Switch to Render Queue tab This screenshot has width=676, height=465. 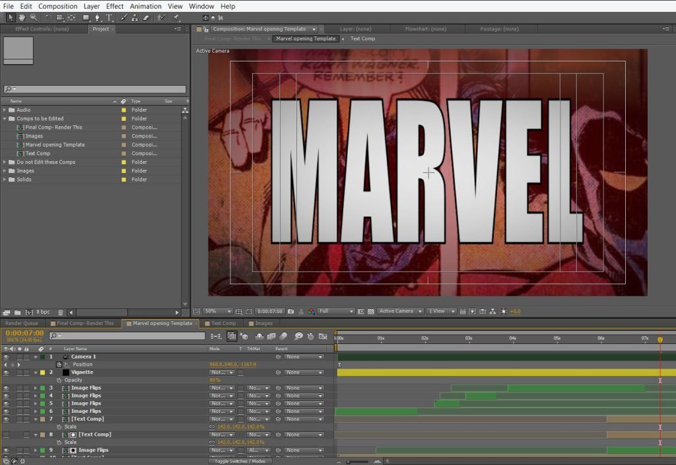click(x=22, y=324)
